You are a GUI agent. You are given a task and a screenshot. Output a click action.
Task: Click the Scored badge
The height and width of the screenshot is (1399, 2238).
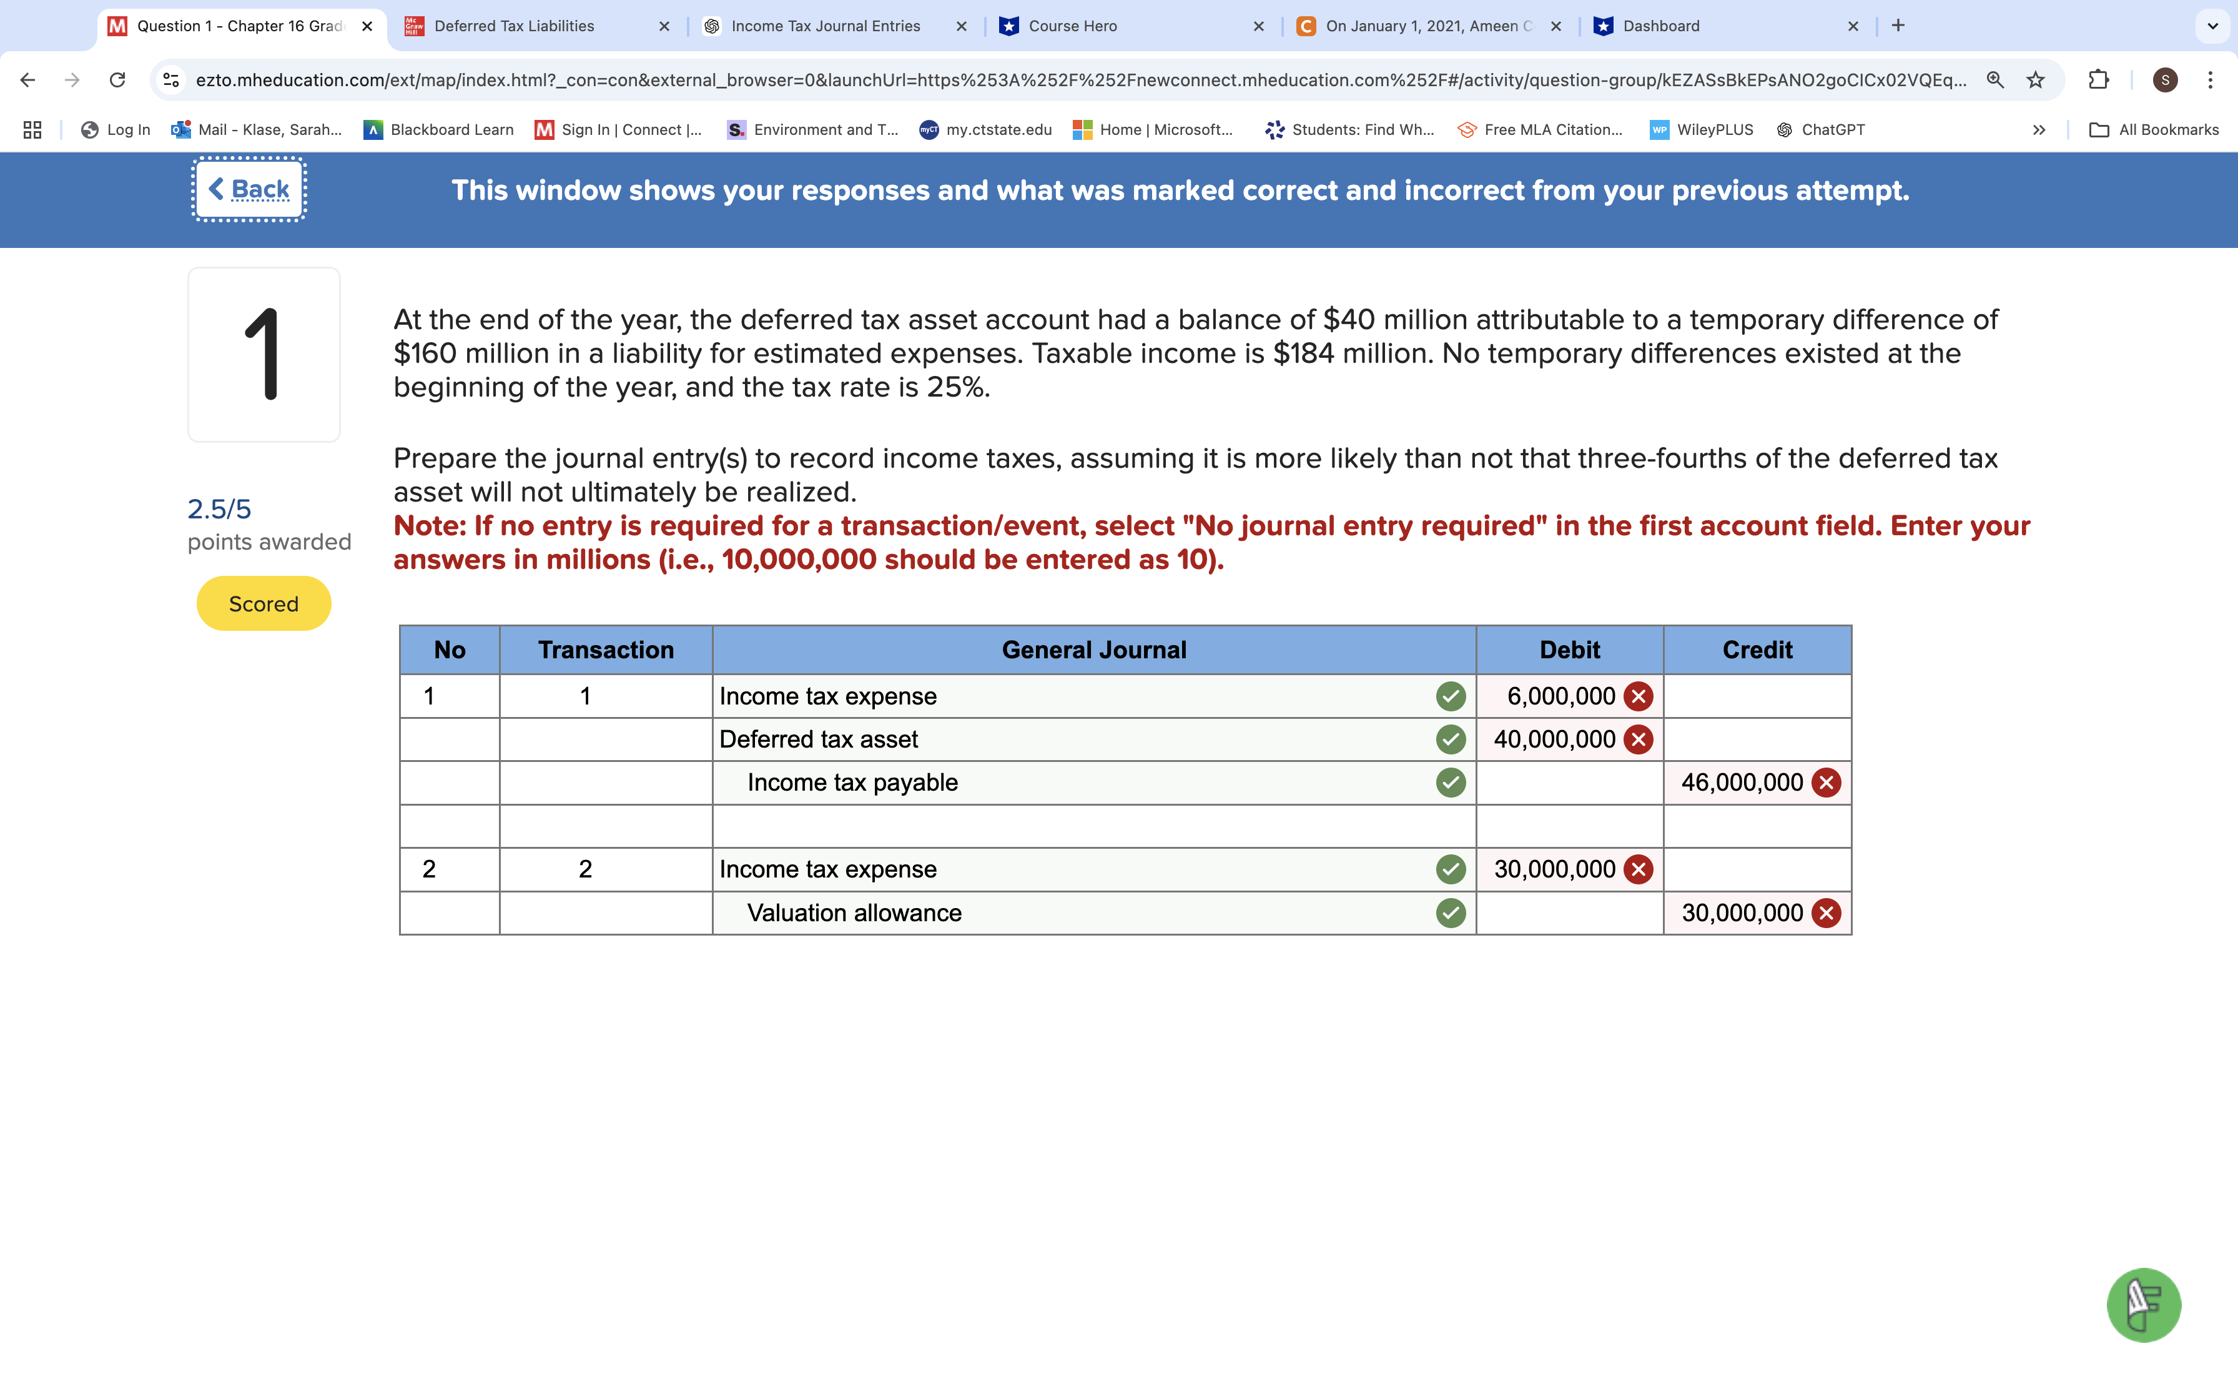(x=264, y=603)
